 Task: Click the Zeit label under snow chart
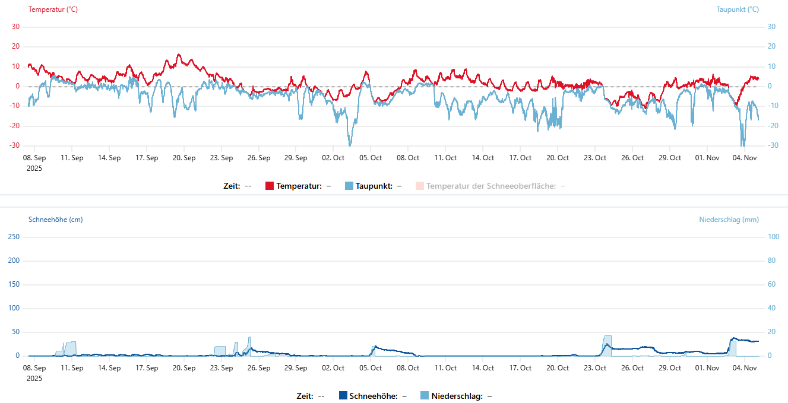(x=305, y=396)
